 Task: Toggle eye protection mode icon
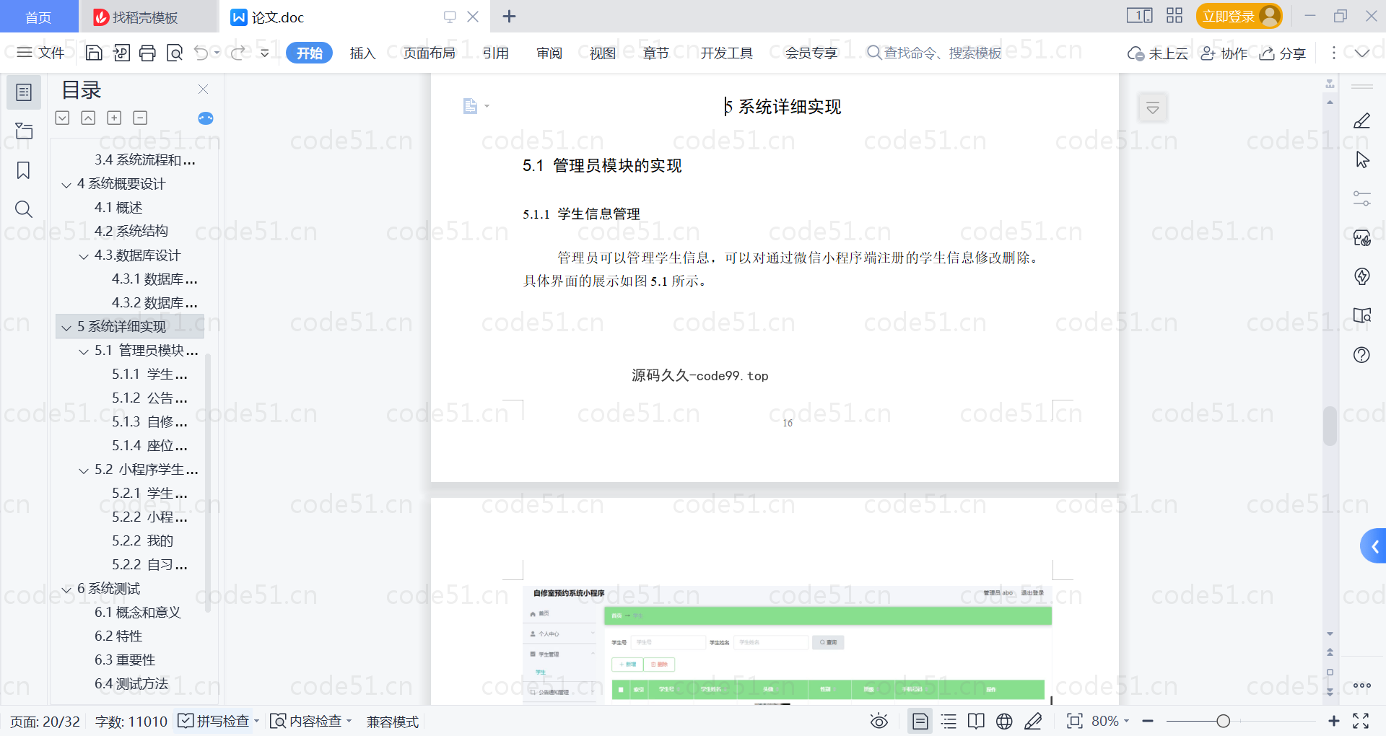coord(879,721)
